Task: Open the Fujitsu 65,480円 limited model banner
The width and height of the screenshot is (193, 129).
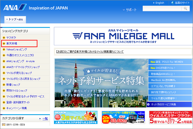Action: click(x=123, y=118)
